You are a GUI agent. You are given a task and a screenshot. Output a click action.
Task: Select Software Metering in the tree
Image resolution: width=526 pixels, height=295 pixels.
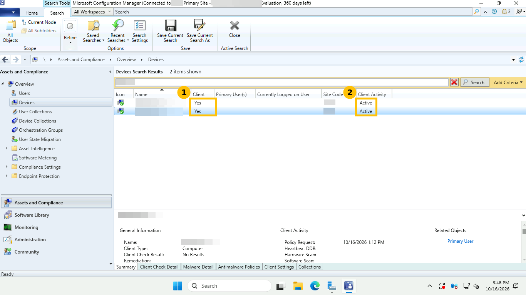click(38, 158)
